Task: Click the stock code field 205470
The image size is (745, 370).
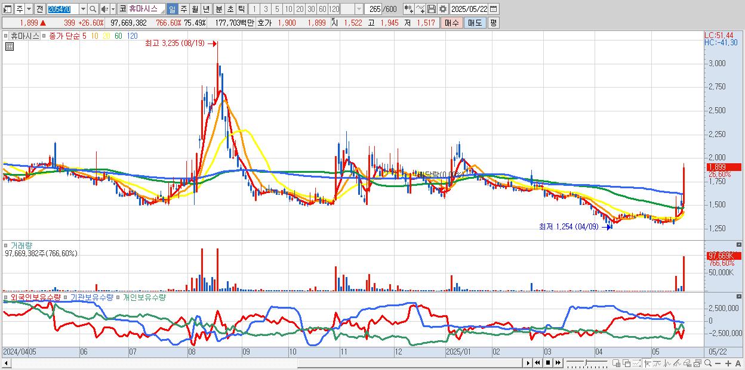Action: point(62,9)
